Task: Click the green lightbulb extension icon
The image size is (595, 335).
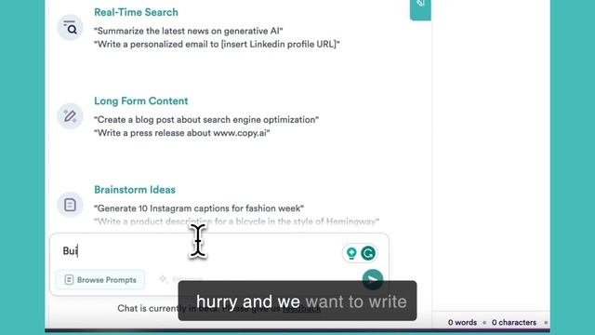Action: pyautogui.click(x=351, y=253)
